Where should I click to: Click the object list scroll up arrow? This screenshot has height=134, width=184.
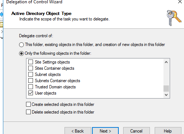point(166,62)
